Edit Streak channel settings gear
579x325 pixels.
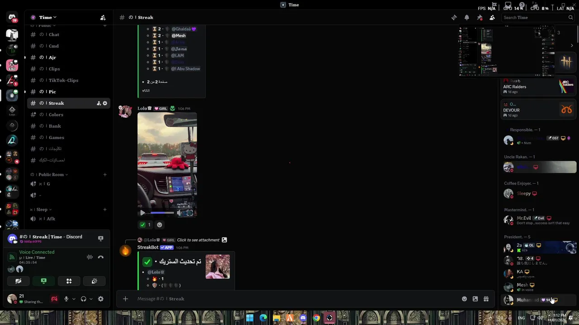point(105,103)
